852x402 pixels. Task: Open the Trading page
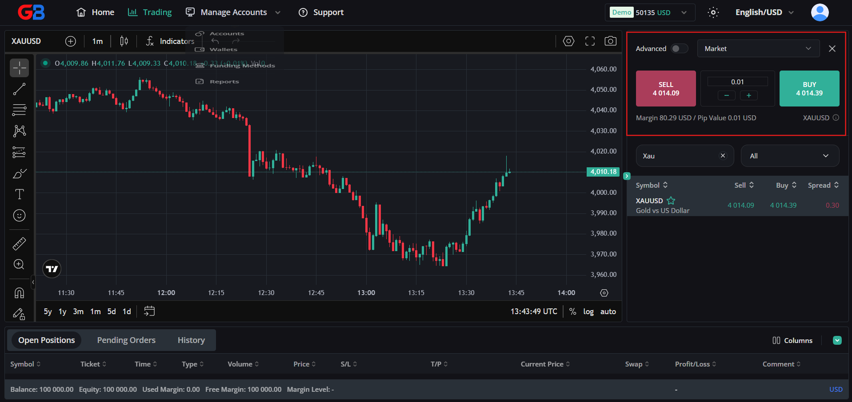[x=150, y=12]
